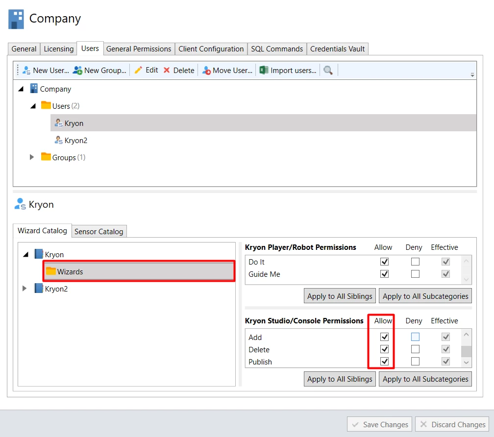Click Player permissions scrollbar down arrow
This screenshot has width=494, height=437.
click(x=466, y=280)
